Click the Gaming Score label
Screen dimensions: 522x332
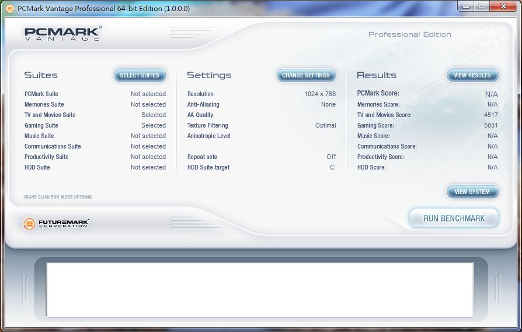375,125
